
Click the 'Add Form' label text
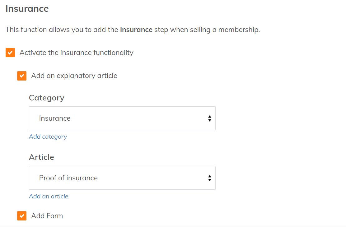[x=47, y=216]
